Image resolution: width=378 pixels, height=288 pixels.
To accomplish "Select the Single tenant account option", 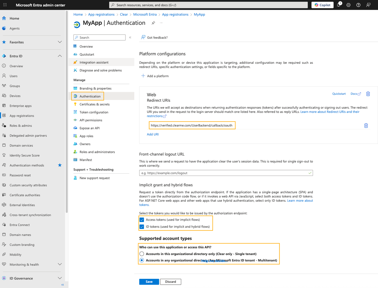I will (142, 254).
